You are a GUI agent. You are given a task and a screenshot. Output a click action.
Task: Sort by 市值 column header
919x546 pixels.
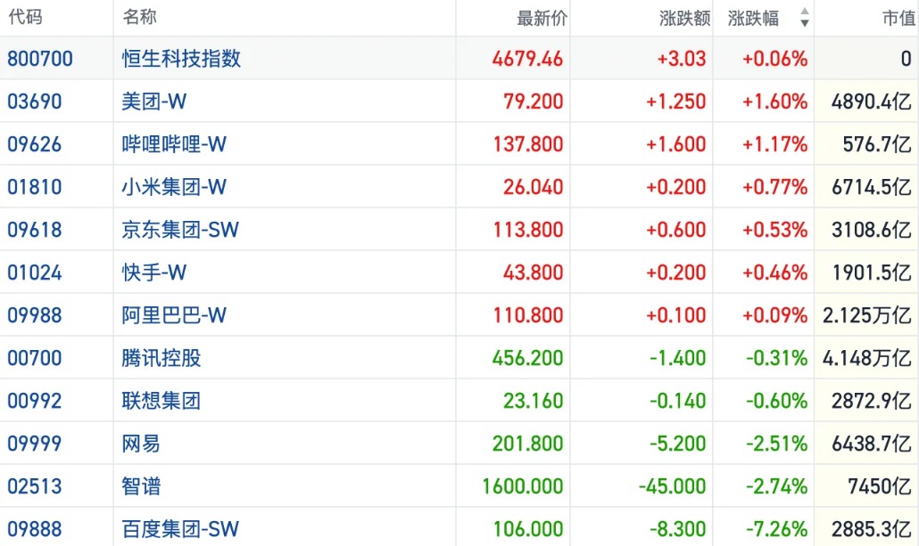[x=899, y=18]
